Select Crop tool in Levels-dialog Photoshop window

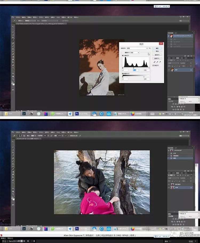(13, 37)
